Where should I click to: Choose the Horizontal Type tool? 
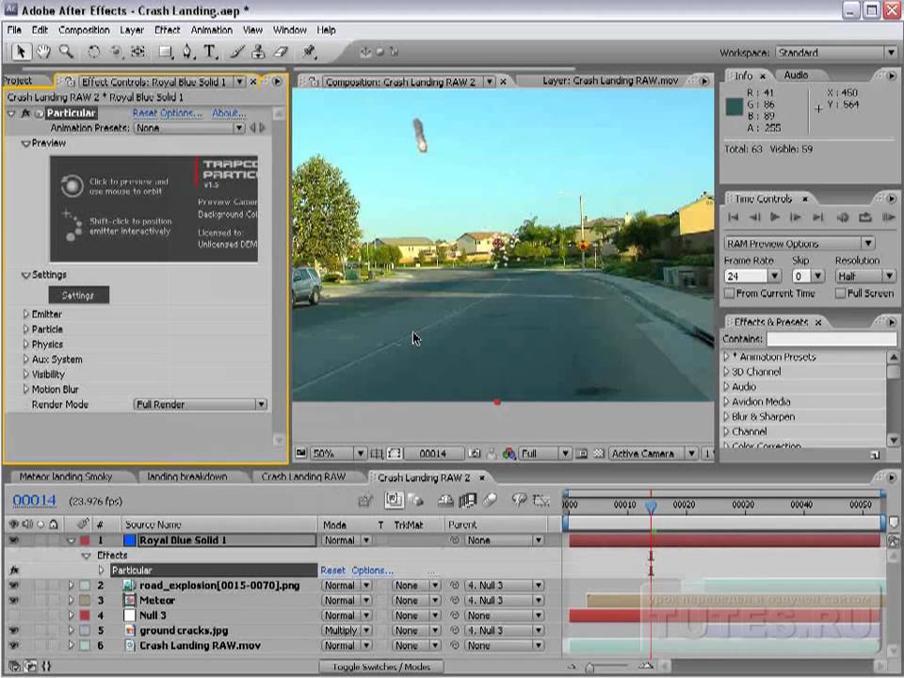pyautogui.click(x=210, y=52)
